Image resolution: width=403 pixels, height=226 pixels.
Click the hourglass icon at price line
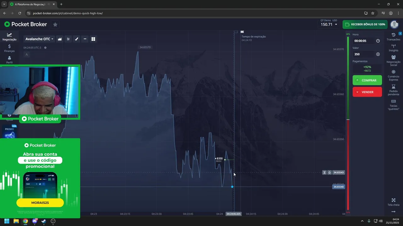[324, 172]
